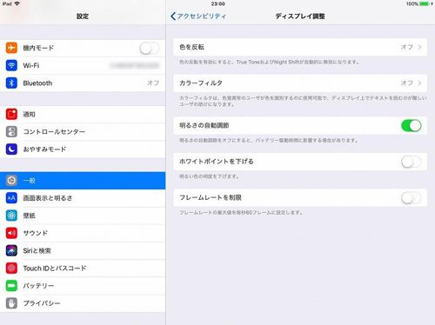Open Siriと検索 settings row
The height and width of the screenshot is (325, 435).
point(83,250)
